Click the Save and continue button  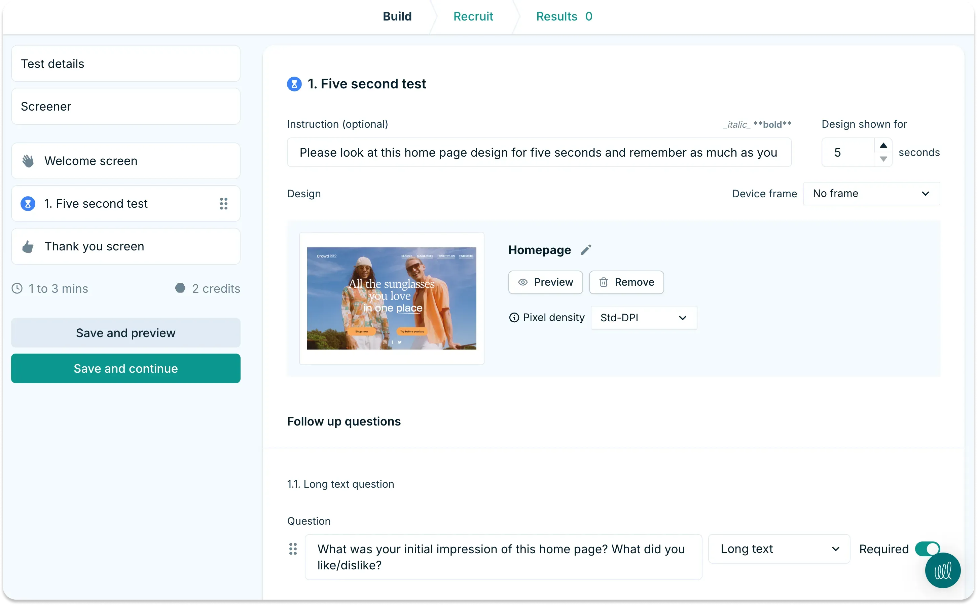(125, 368)
